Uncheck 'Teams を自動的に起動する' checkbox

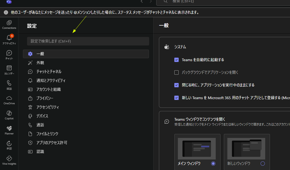pyautogui.click(x=176, y=60)
